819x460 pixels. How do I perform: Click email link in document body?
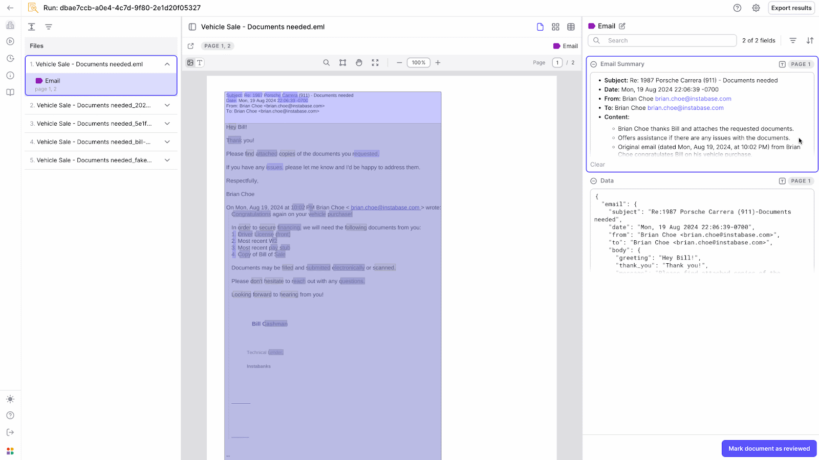[x=385, y=208]
